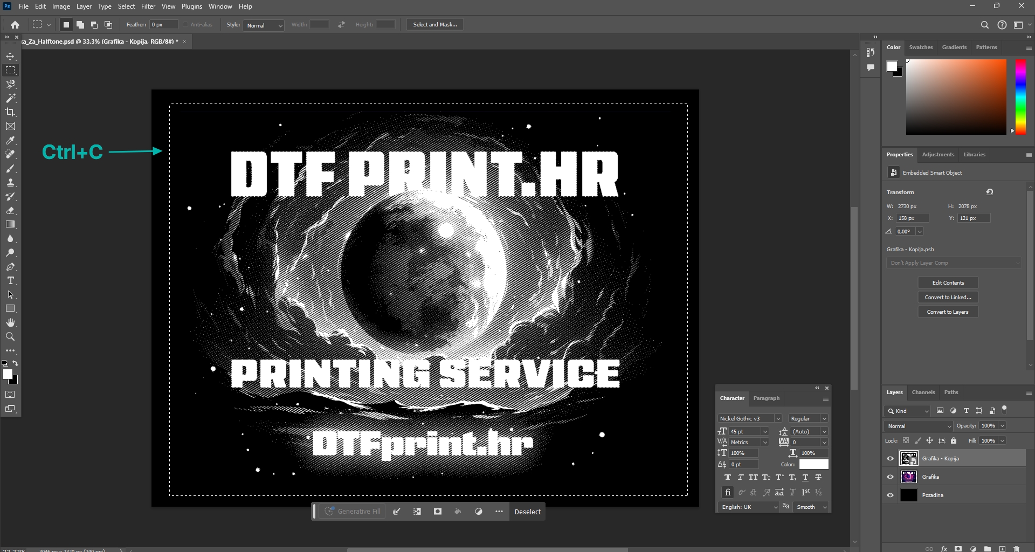The width and height of the screenshot is (1035, 552).
Task: Toggle All Caps in Character panel
Action: (753, 478)
